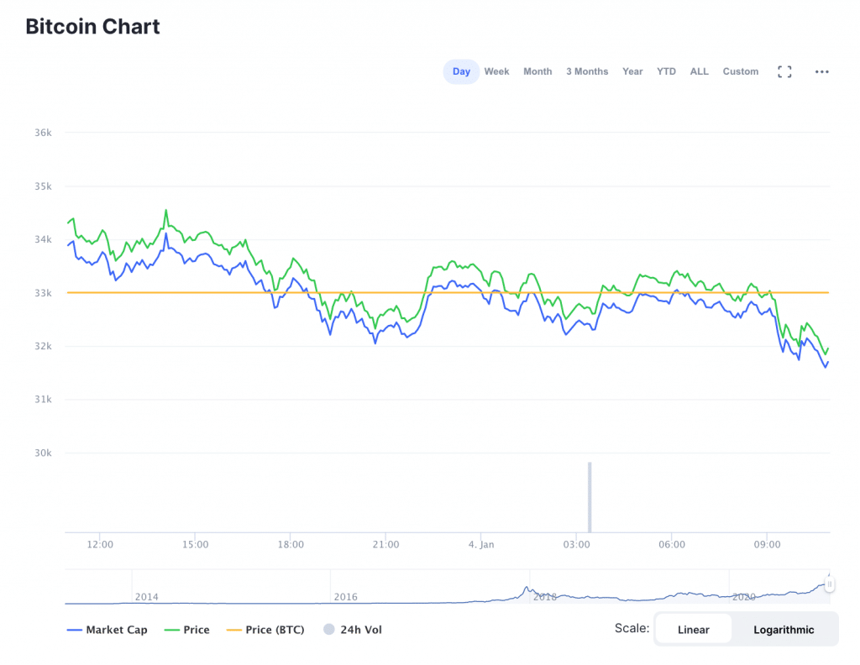Viewport: 860px width, 665px height.
Task: Choose the YTD range option
Action: pos(666,71)
